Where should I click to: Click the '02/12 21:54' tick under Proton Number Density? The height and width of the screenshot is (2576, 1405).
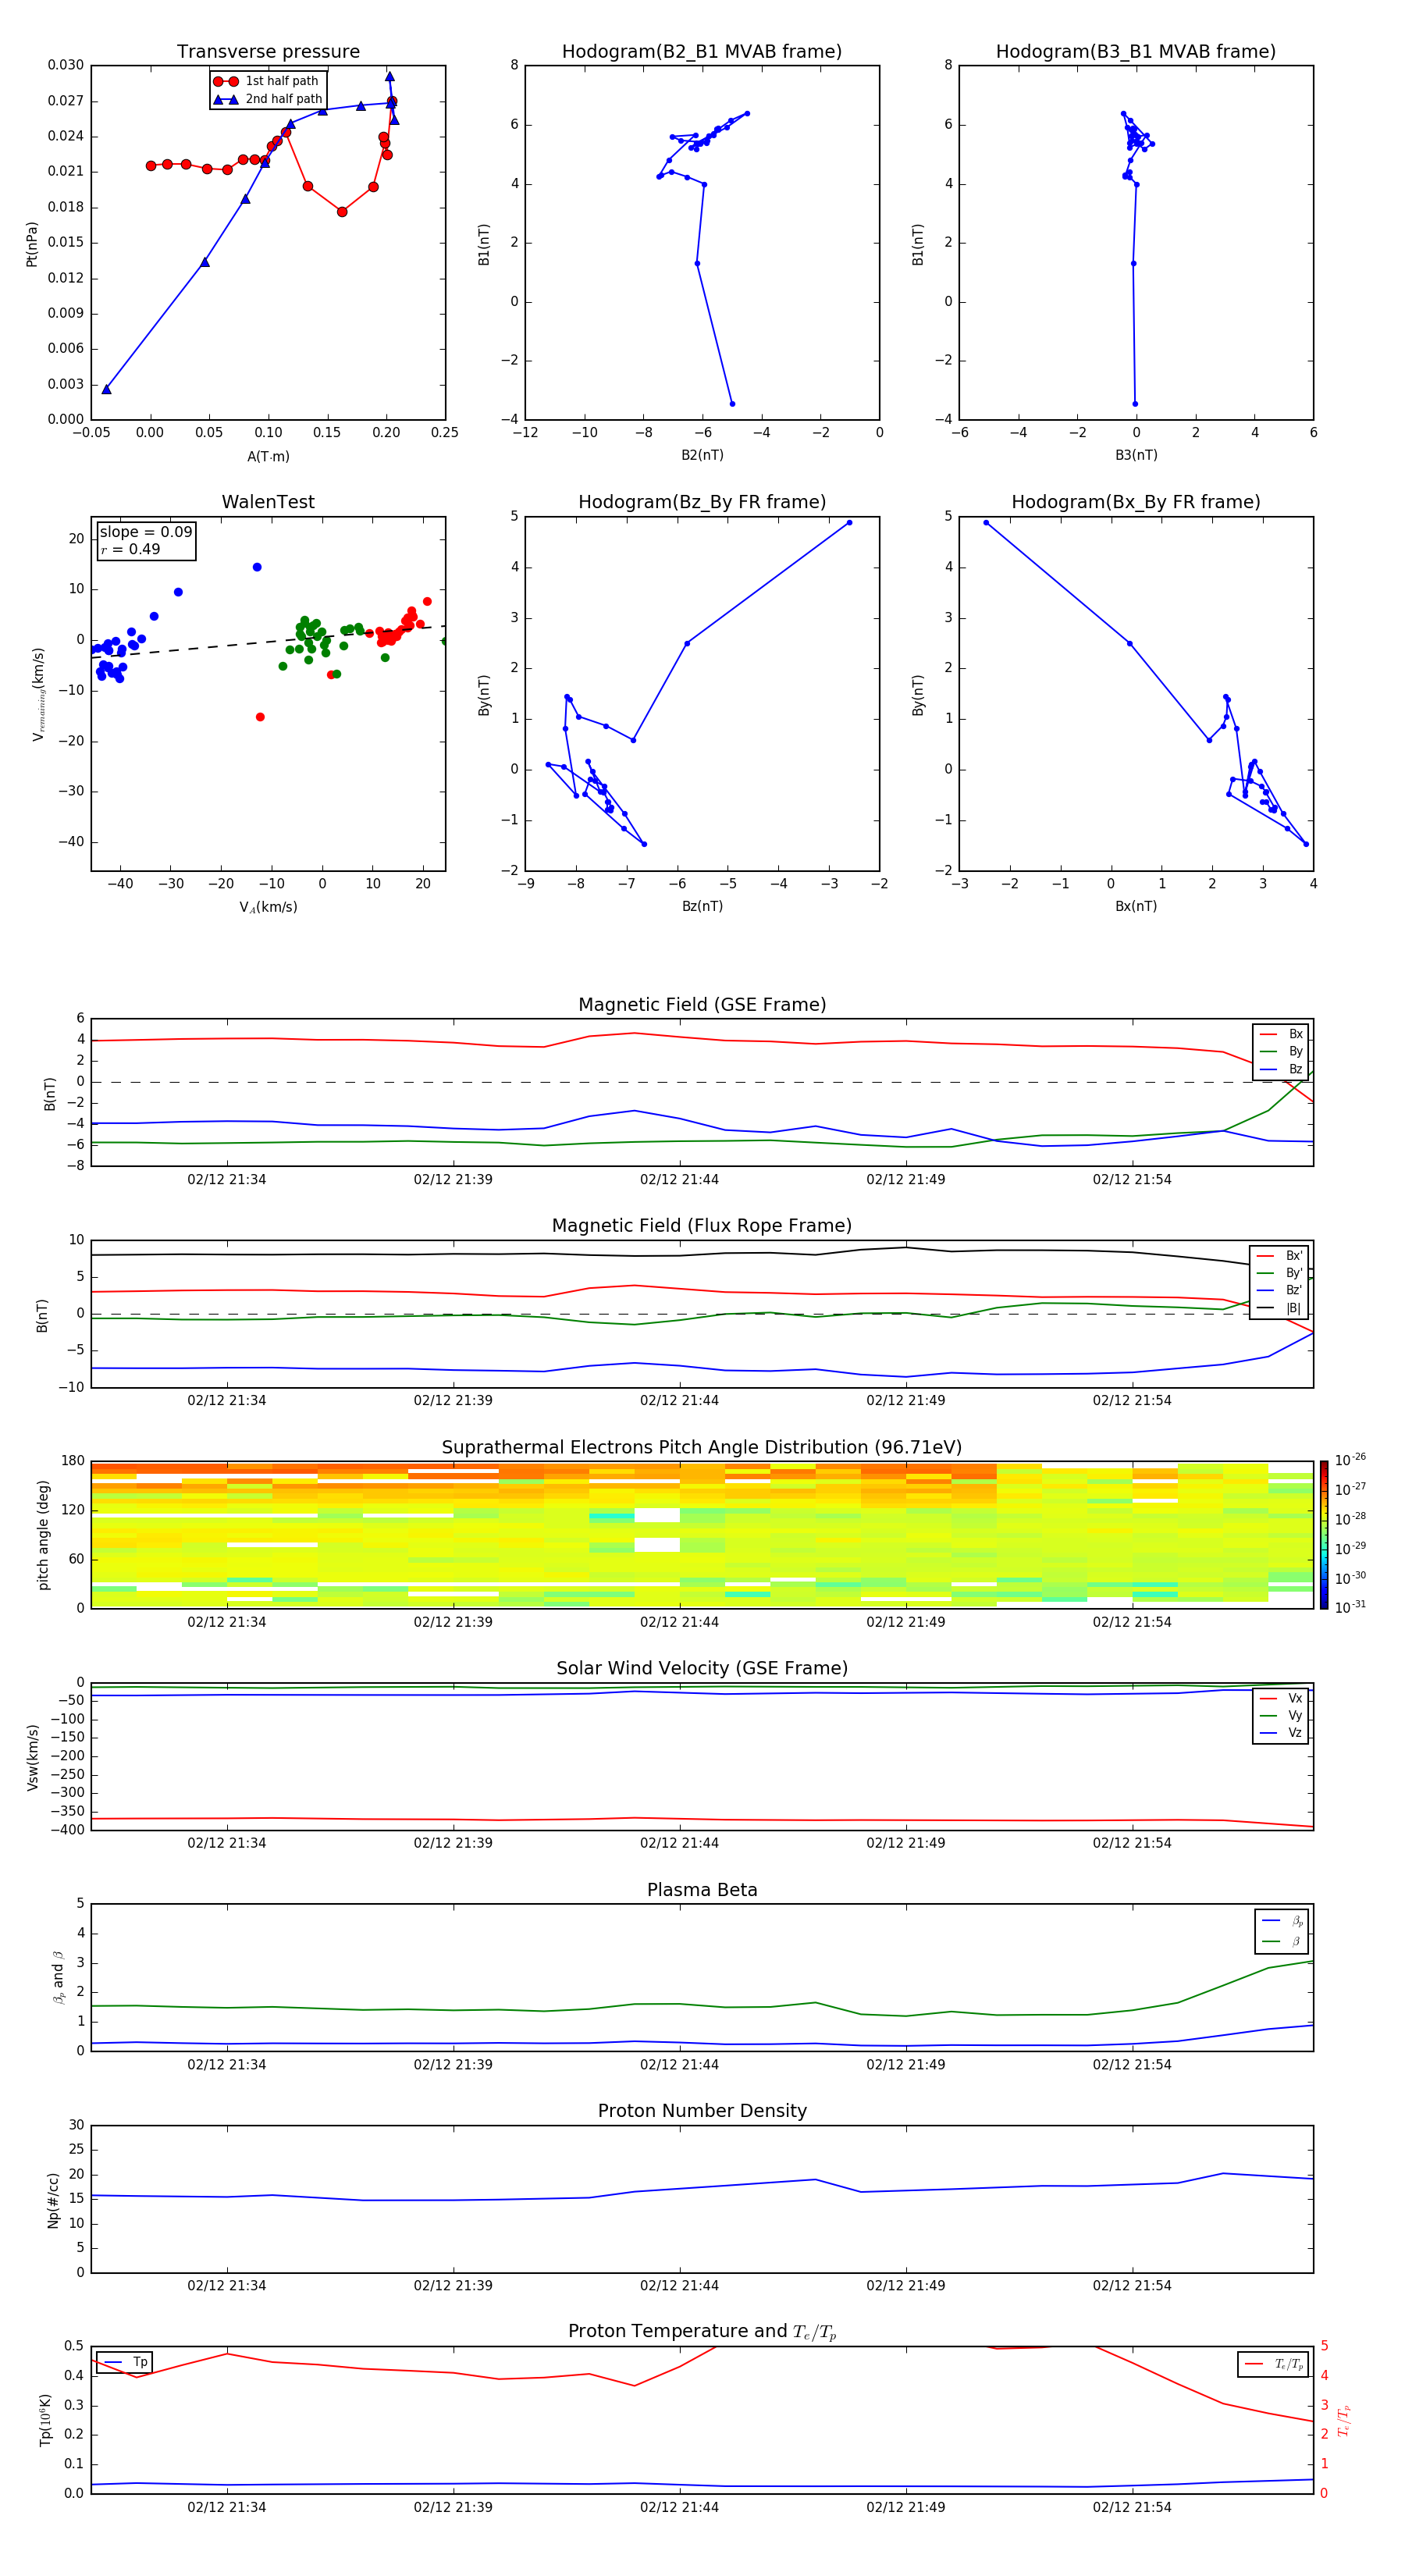pyautogui.click(x=1132, y=2286)
